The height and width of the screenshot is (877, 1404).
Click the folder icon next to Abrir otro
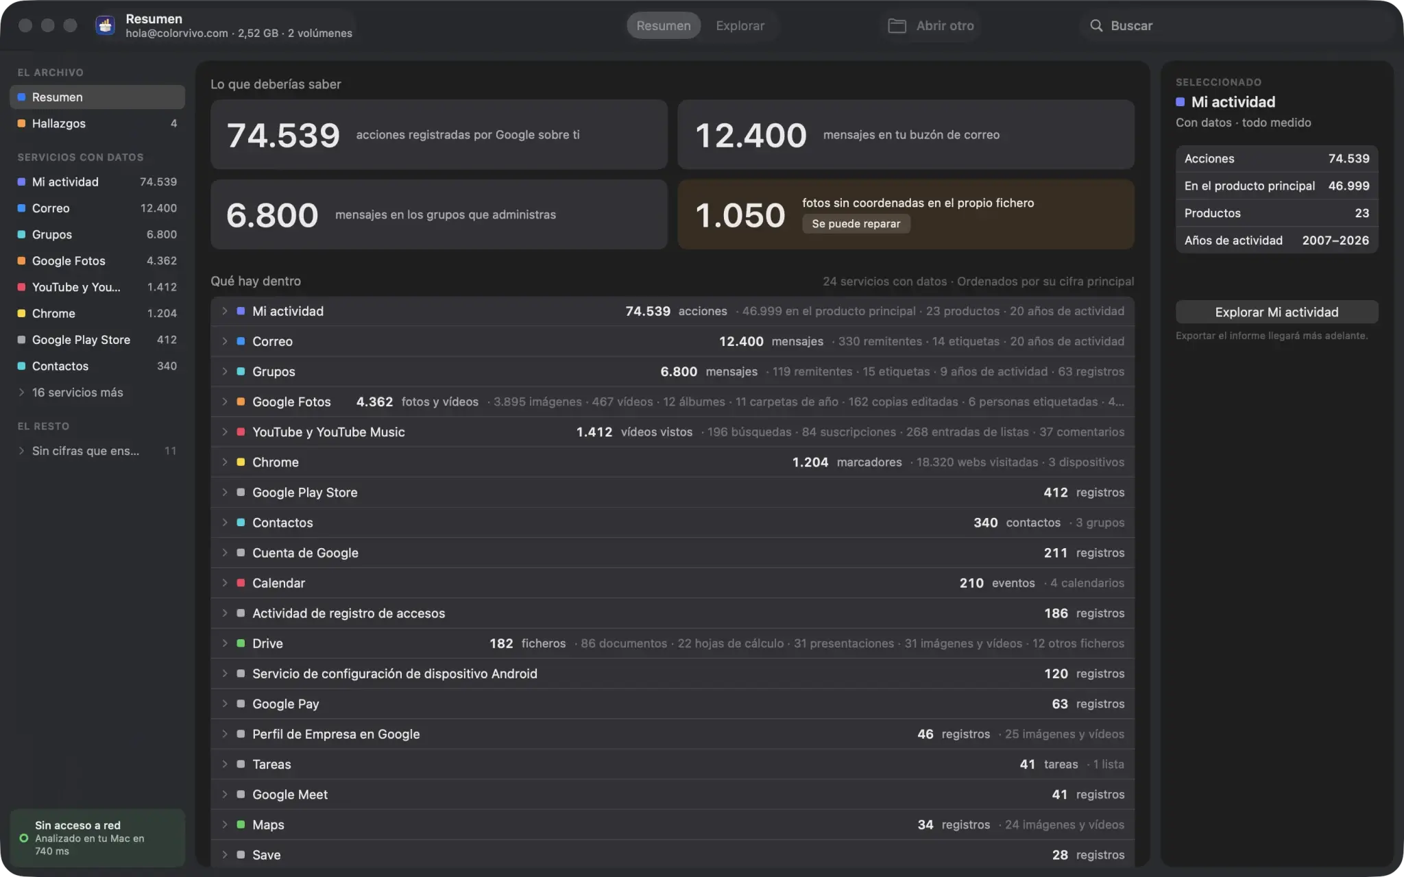pos(897,25)
